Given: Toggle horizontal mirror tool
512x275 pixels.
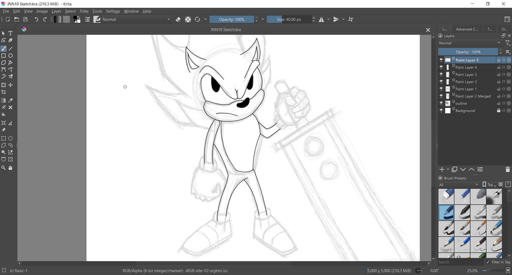Looking at the screenshot, I should click(x=321, y=19).
